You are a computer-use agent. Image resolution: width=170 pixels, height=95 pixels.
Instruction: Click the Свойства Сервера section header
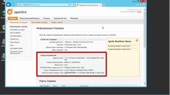tap(48, 39)
